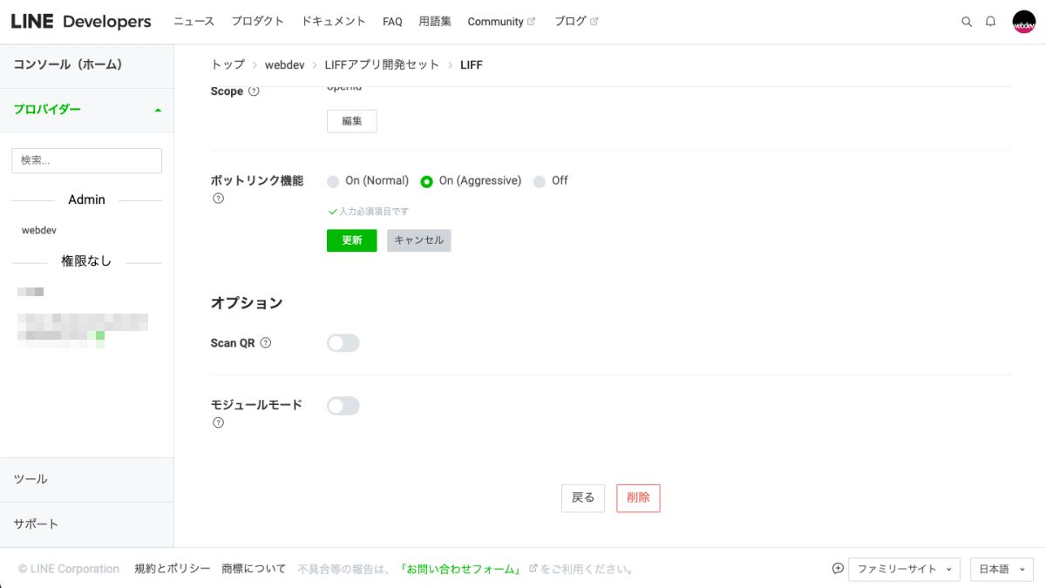Open the 日本語 language dropdown

click(x=1002, y=569)
